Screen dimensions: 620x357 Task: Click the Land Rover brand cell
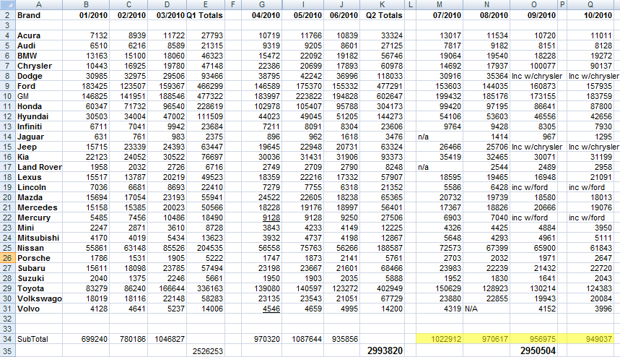[39, 167]
